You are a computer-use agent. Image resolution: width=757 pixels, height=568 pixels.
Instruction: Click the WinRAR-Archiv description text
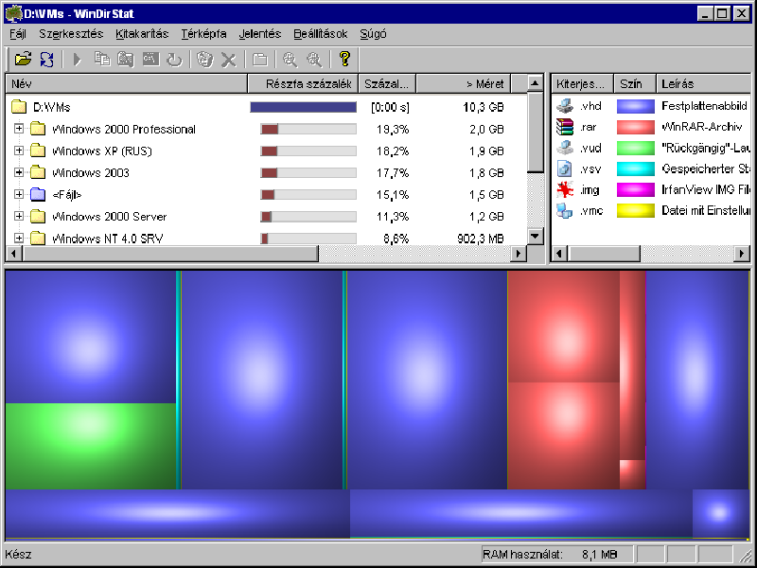point(701,127)
